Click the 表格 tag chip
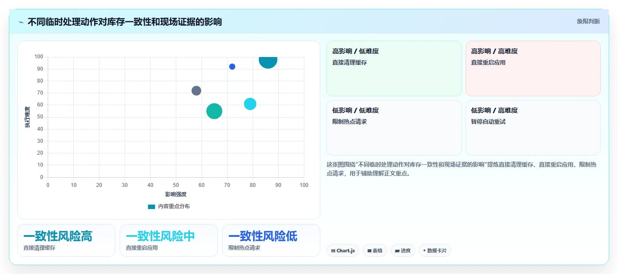 click(x=375, y=251)
